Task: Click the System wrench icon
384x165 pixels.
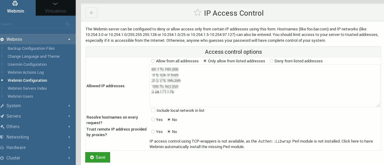Action: coord(2,106)
